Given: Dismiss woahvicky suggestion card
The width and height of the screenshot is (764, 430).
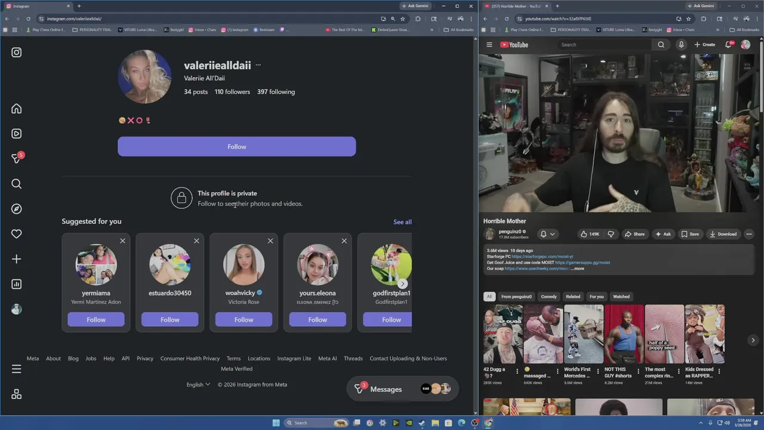Looking at the screenshot, I should click(x=270, y=241).
